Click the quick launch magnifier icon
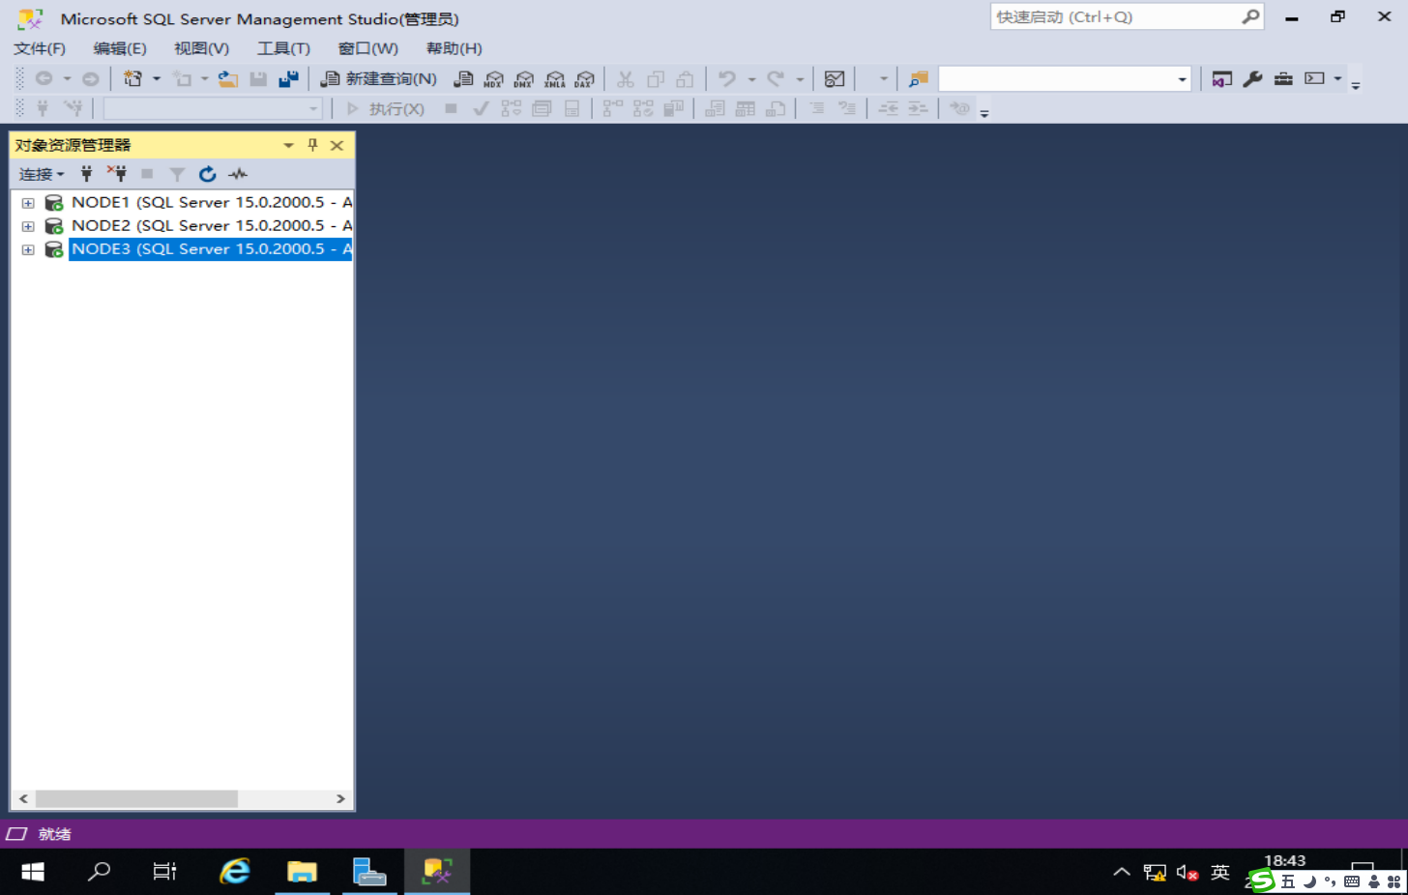 tap(1251, 17)
